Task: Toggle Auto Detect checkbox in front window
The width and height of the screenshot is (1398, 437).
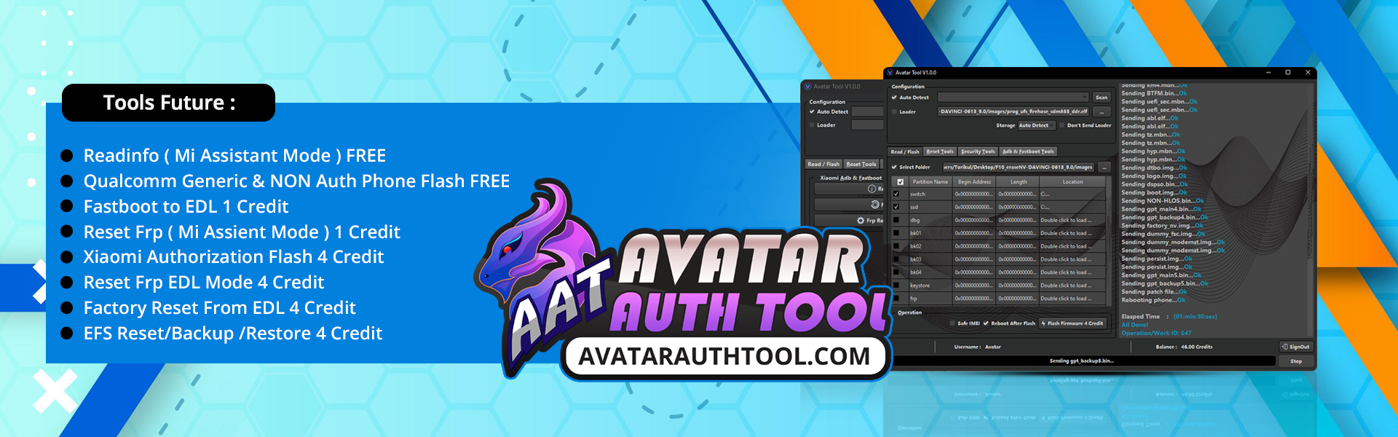Action: pyautogui.click(x=894, y=98)
